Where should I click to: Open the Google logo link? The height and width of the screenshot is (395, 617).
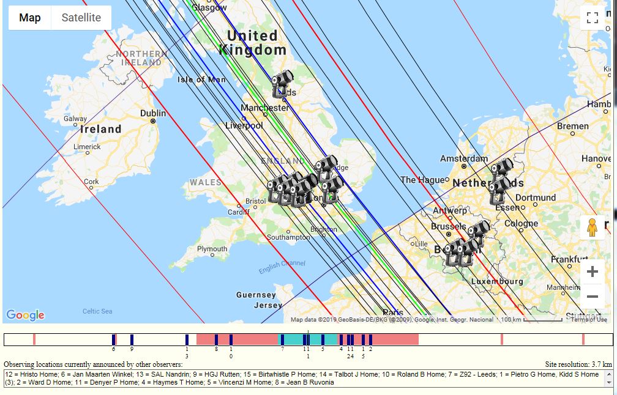pos(25,315)
